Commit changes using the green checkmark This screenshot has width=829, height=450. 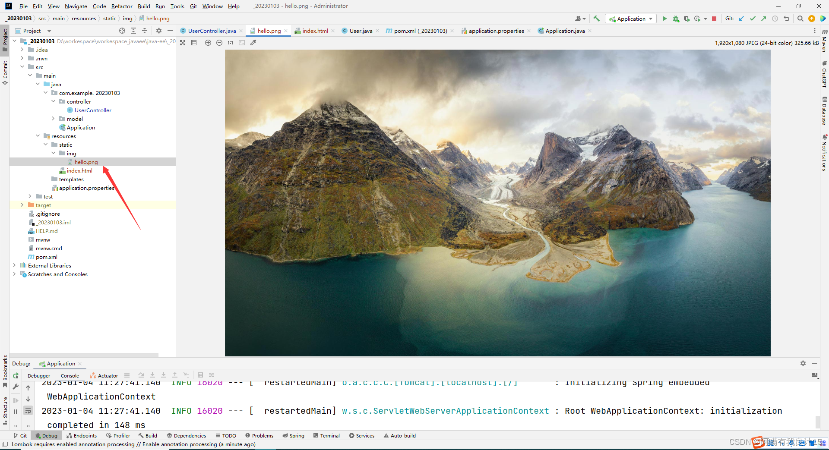coord(753,19)
